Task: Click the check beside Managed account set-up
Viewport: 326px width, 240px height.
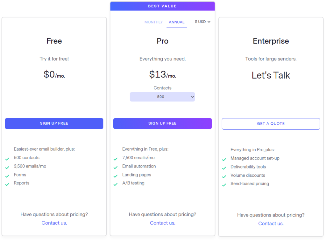Action: click(x=224, y=158)
